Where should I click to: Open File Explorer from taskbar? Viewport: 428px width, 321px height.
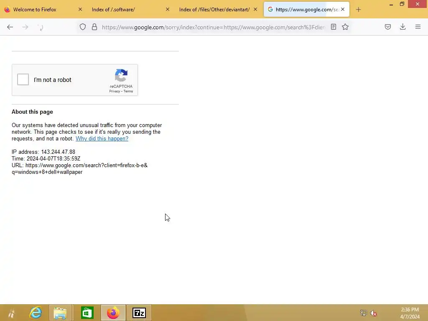point(60,313)
